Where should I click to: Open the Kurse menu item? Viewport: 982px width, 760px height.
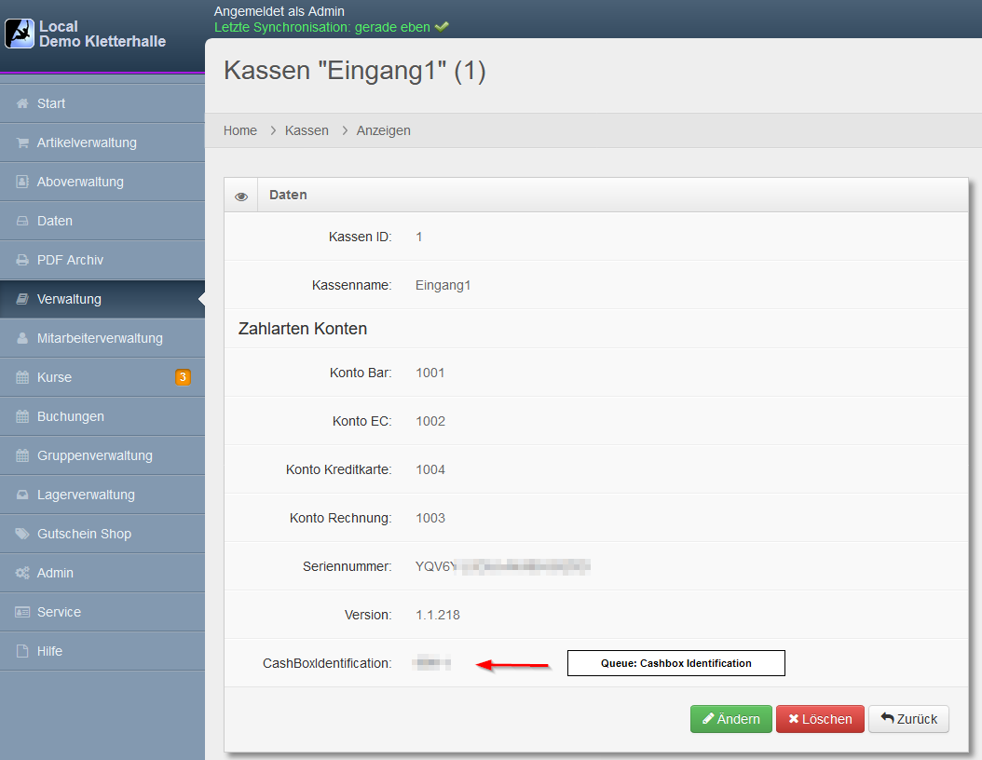pos(54,377)
